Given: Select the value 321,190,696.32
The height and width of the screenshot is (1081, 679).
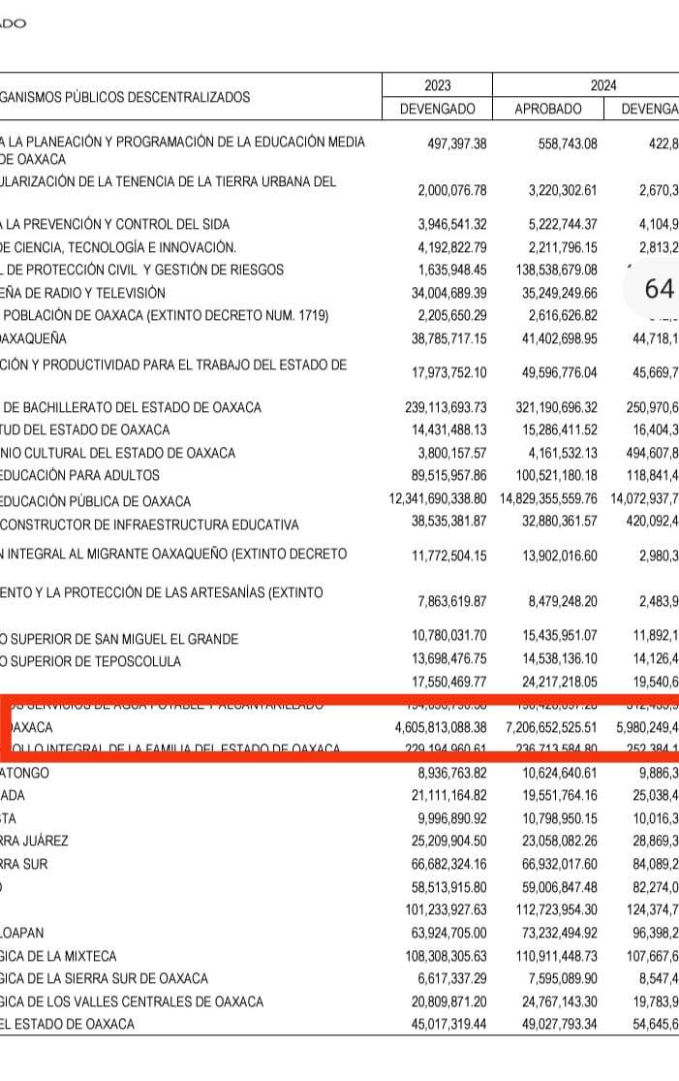Looking at the screenshot, I should click(556, 407).
